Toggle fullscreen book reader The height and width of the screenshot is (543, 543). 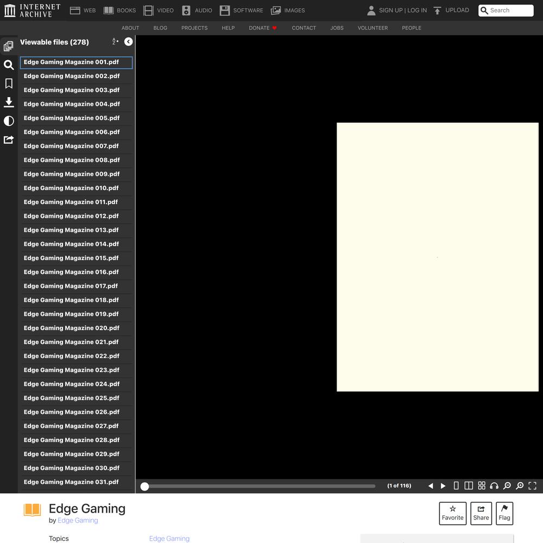[x=533, y=486]
